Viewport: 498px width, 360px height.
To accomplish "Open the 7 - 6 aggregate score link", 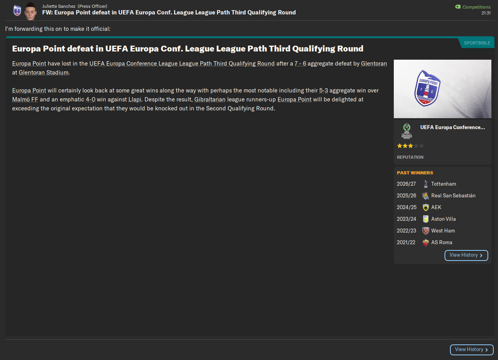I will coord(301,63).
